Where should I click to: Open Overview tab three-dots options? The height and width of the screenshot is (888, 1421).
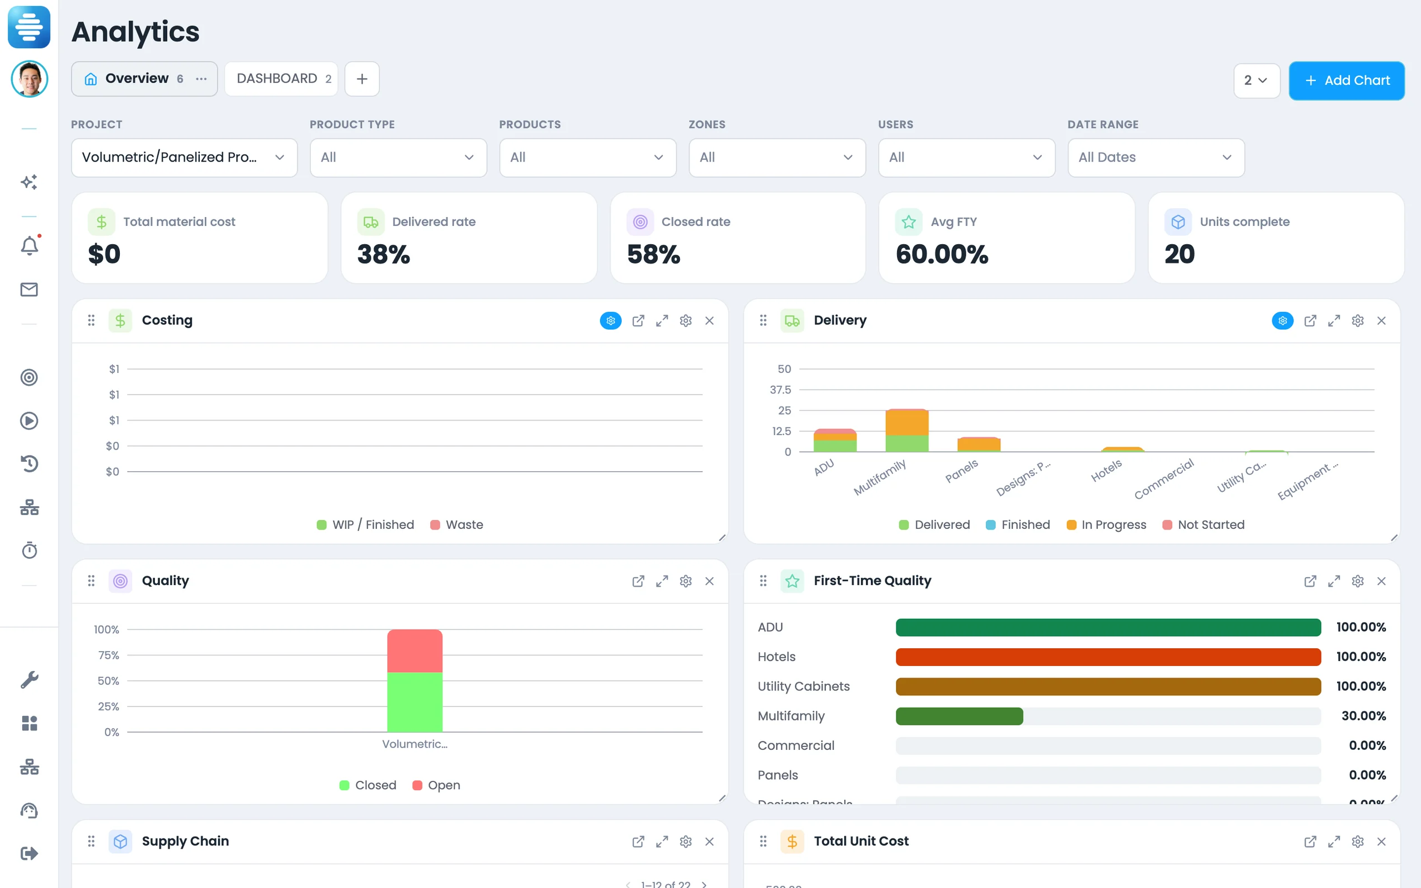[x=201, y=79]
